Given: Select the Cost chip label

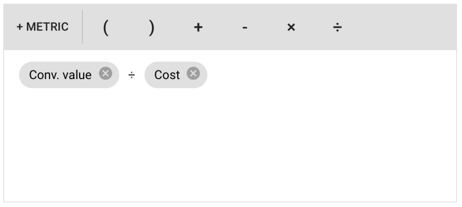Looking at the screenshot, I should 167,75.
